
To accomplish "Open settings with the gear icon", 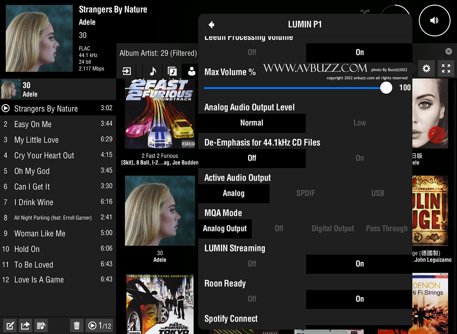I will click(426, 68).
